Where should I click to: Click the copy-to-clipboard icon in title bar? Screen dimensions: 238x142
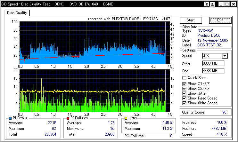point(206,4)
